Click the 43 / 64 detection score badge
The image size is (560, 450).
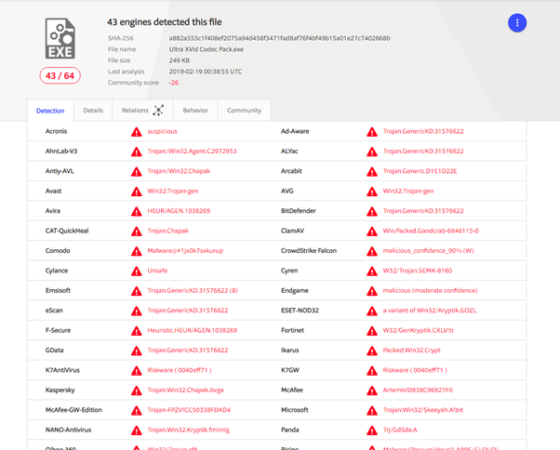coord(59,77)
